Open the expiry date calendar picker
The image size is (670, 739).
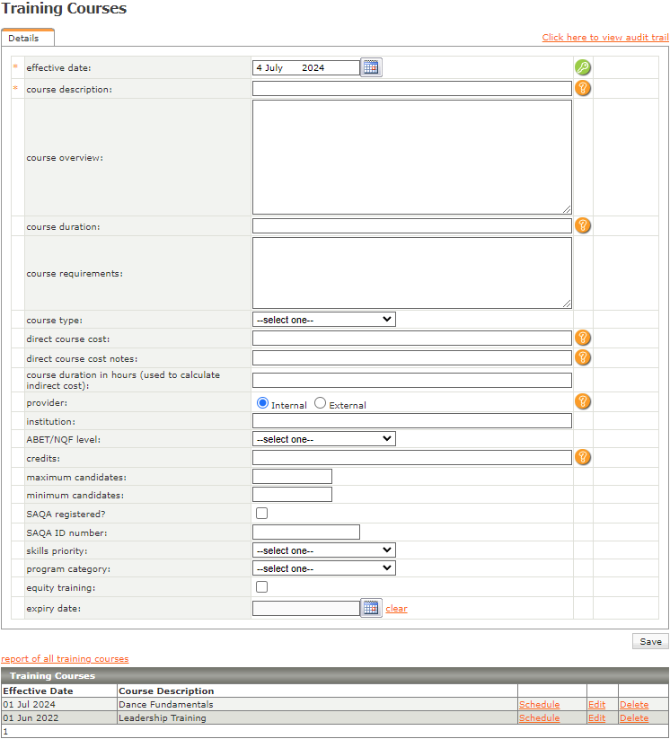(x=371, y=608)
